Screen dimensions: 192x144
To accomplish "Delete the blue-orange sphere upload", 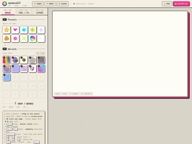I will pos(13,58).
